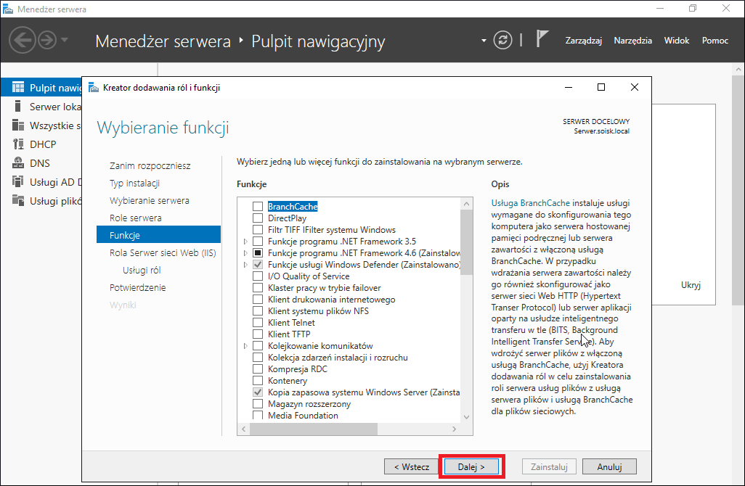The image size is (745, 486).
Task: Click the refresh icon in header
Action: click(x=502, y=40)
